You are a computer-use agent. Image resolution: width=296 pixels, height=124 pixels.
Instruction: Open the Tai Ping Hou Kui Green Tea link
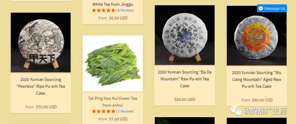coord(113,102)
